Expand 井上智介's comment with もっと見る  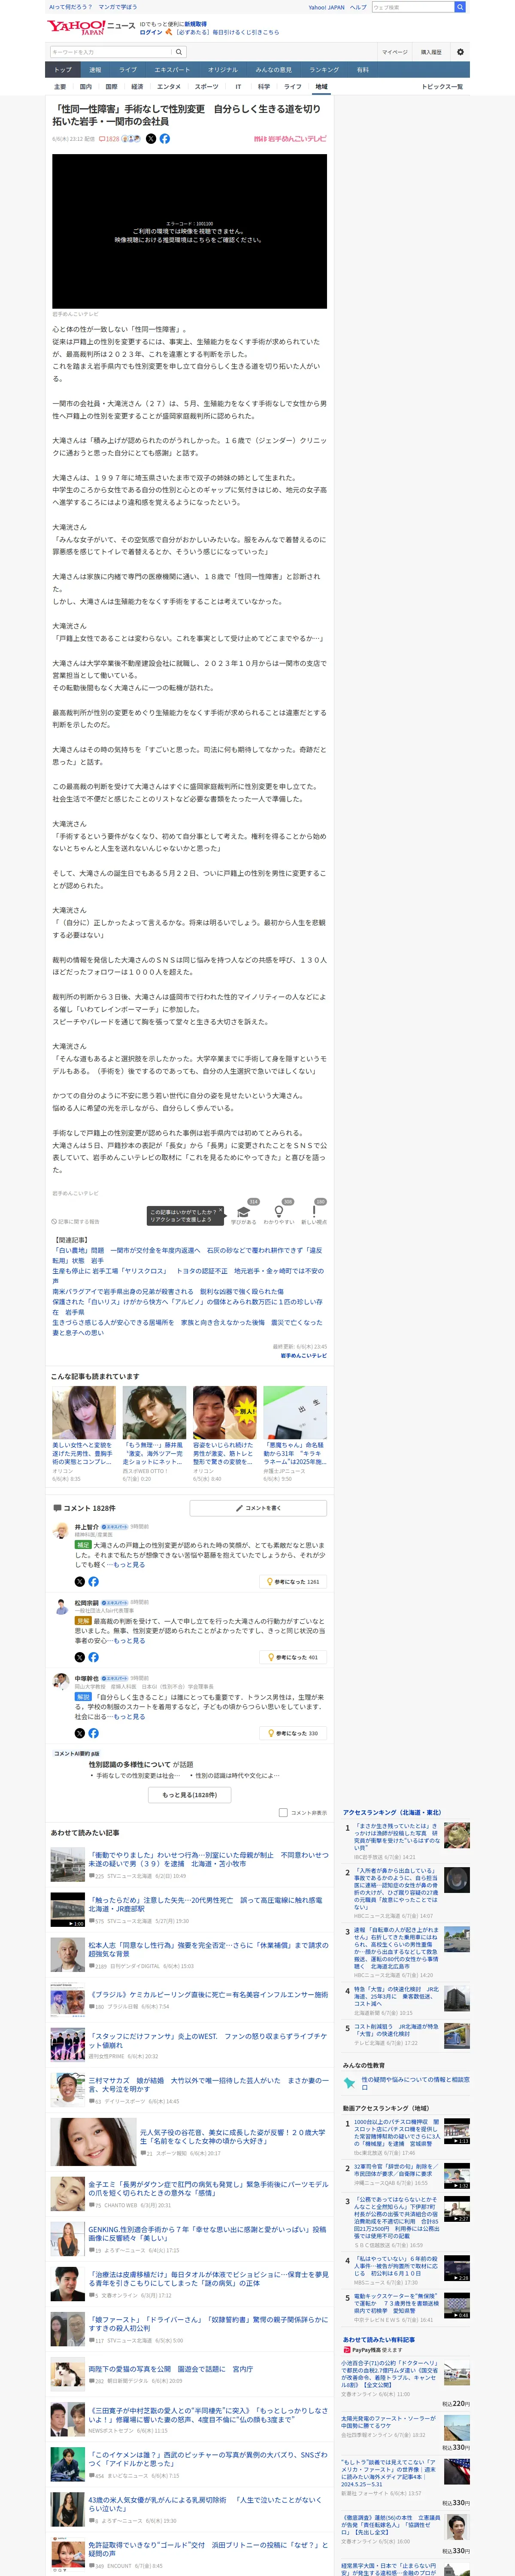click(129, 1564)
